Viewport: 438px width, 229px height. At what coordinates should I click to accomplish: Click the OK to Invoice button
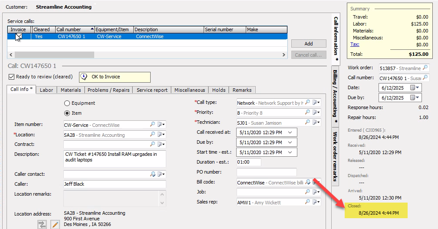pos(115,77)
